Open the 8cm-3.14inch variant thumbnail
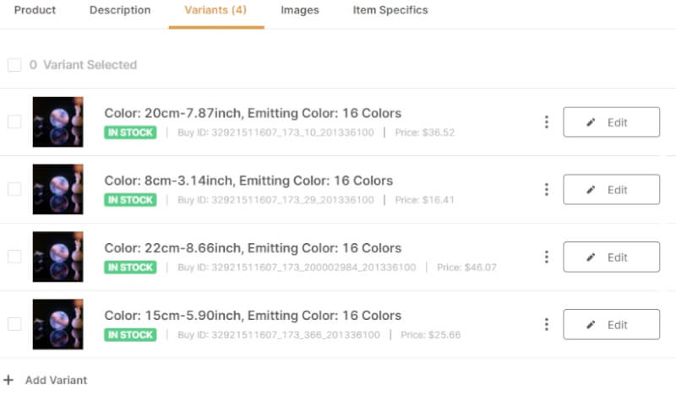676x400 pixels. [x=57, y=189]
